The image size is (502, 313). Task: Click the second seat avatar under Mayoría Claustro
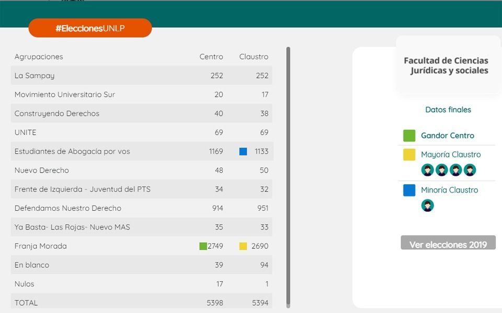click(x=441, y=170)
